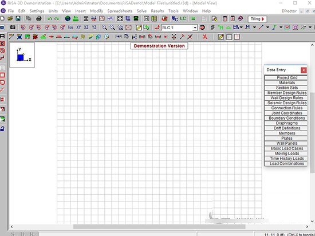
Task: Click the hammer-like tool in drawing toolbar
Action: (182, 37)
